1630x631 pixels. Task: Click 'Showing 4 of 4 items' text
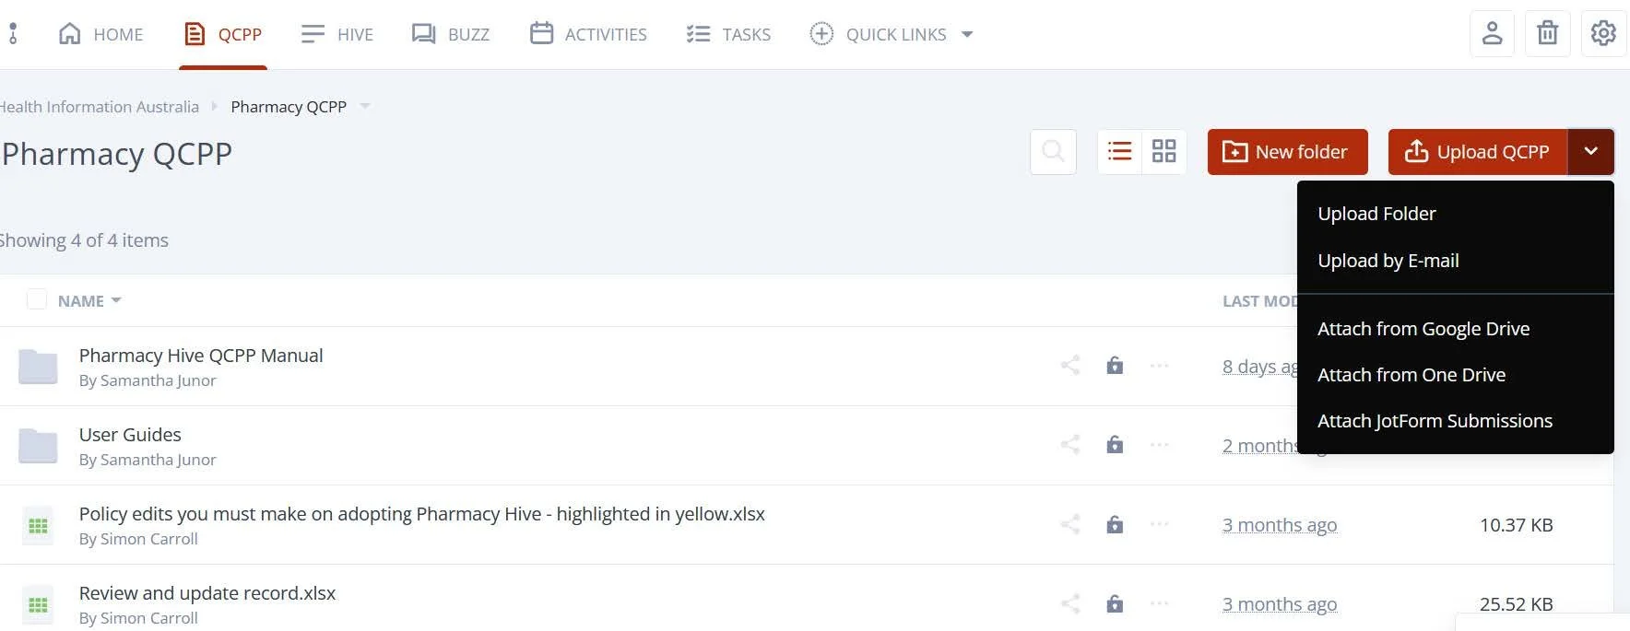[83, 240]
